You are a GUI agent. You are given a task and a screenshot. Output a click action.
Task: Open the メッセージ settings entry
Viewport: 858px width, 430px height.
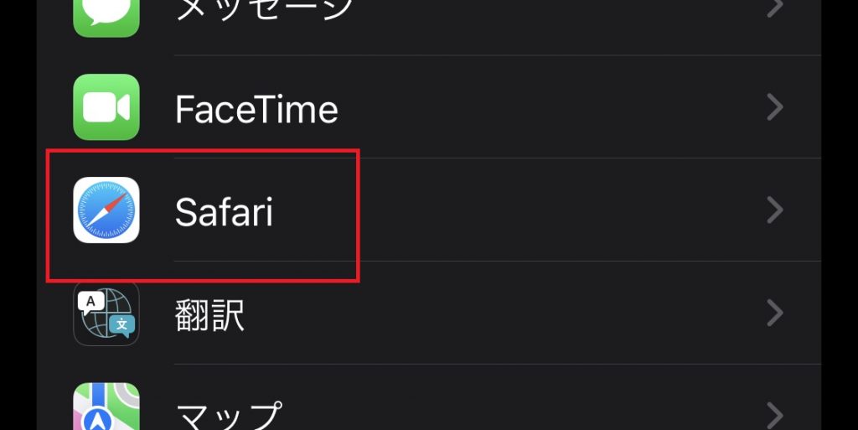[x=264, y=10]
